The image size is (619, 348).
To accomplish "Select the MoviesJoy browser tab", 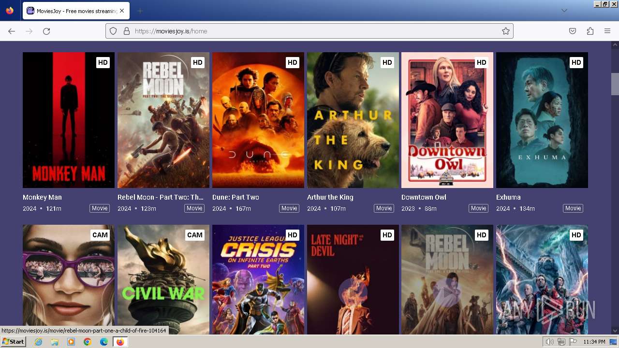I will coord(76,11).
